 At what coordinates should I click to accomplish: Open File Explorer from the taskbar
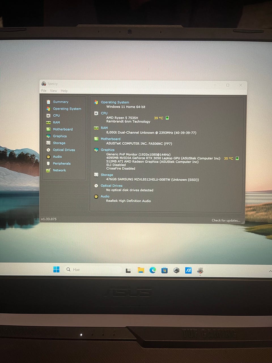point(141,270)
